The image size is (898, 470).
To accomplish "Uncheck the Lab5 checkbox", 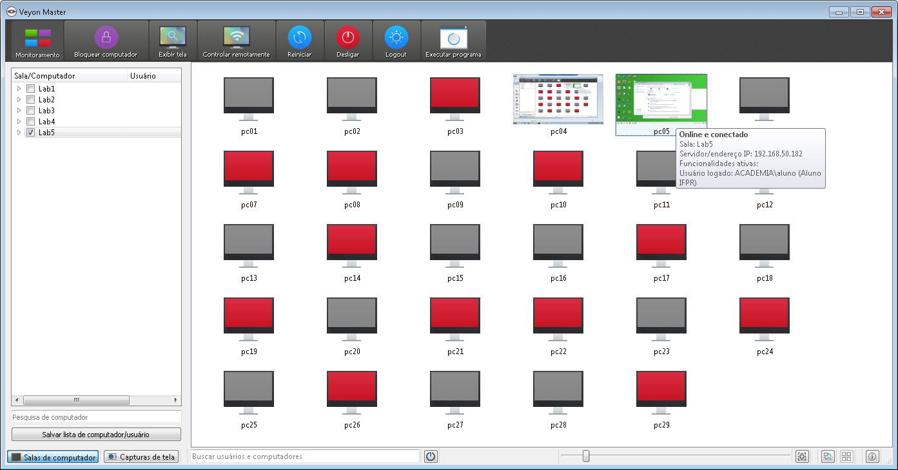I will click(30, 132).
